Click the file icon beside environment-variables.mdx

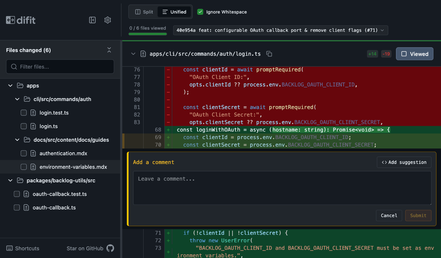click(33, 167)
